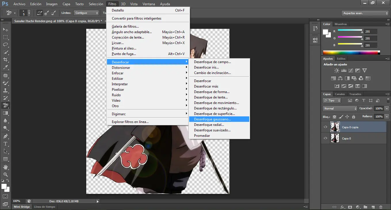
Task: Add a Color Balance adjustment
Action: [340, 78]
